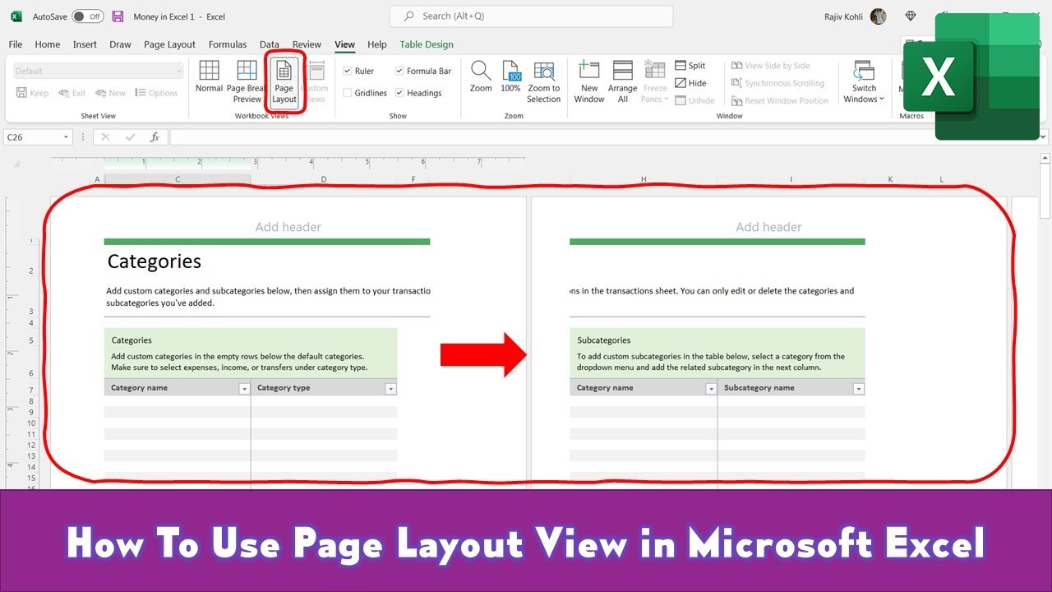Click the Custom Views button

(315, 81)
